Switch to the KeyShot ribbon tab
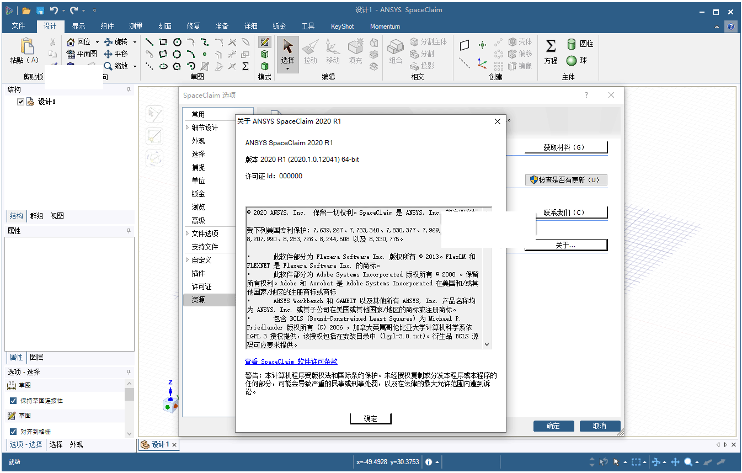742x473 pixels. click(342, 26)
